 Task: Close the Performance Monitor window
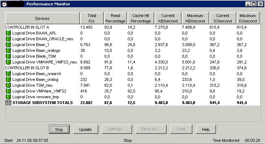261,4
